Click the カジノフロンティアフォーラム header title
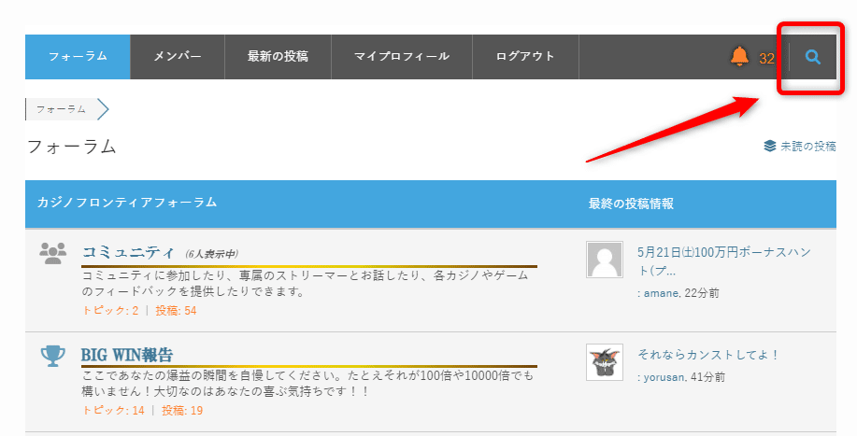This screenshot has width=857, height=436. coord(127,203)
